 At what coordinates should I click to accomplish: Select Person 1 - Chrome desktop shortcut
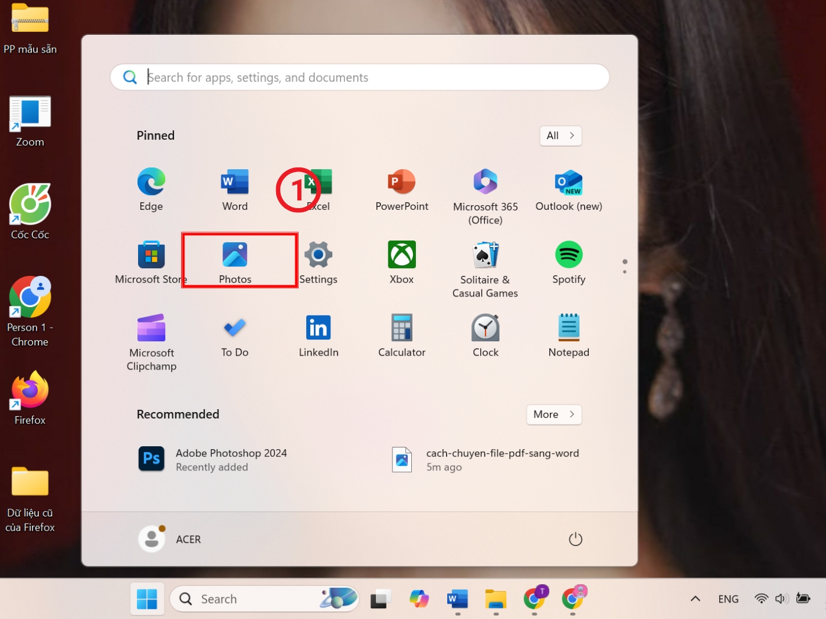30,312
